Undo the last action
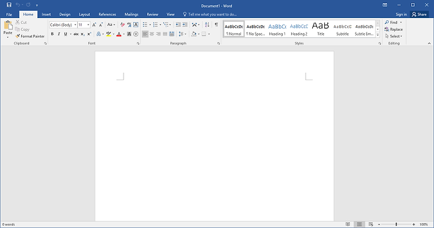The image size is (434, 228). [17, 5]
